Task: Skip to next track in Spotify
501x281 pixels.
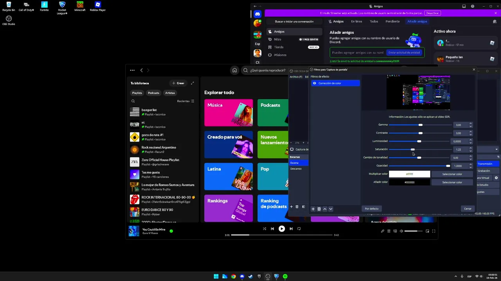Action: point(291,229)
